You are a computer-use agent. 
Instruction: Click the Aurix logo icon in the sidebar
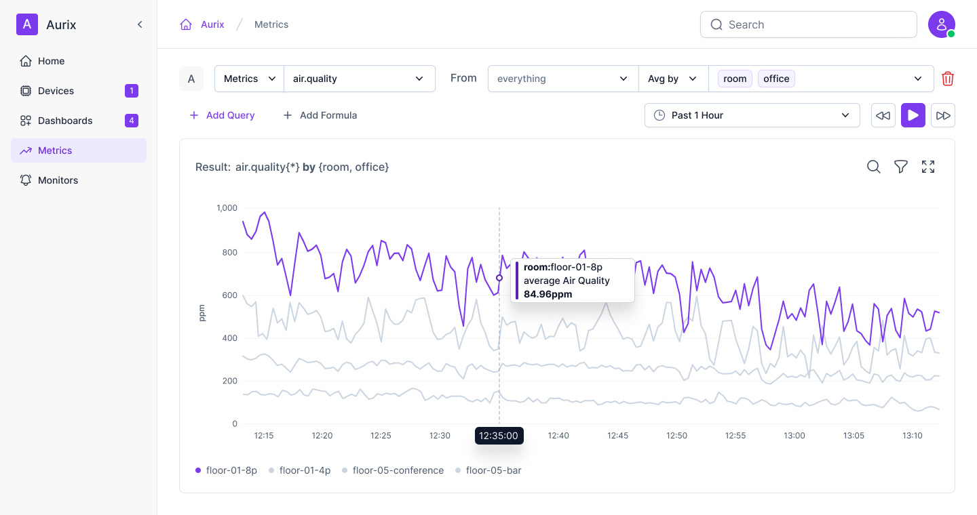(27, 24)
